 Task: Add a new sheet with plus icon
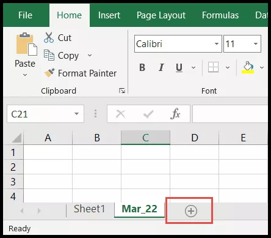(x=191, y=211)
